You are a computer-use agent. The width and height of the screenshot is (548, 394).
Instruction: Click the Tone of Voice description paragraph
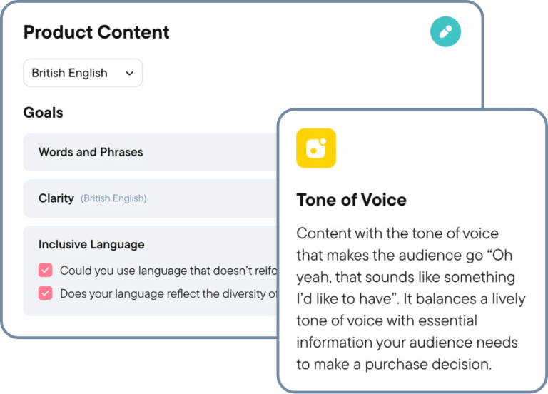pos(407,298)
